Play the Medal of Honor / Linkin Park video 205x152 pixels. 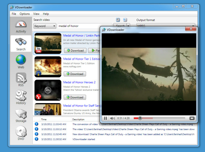[94, 50]
